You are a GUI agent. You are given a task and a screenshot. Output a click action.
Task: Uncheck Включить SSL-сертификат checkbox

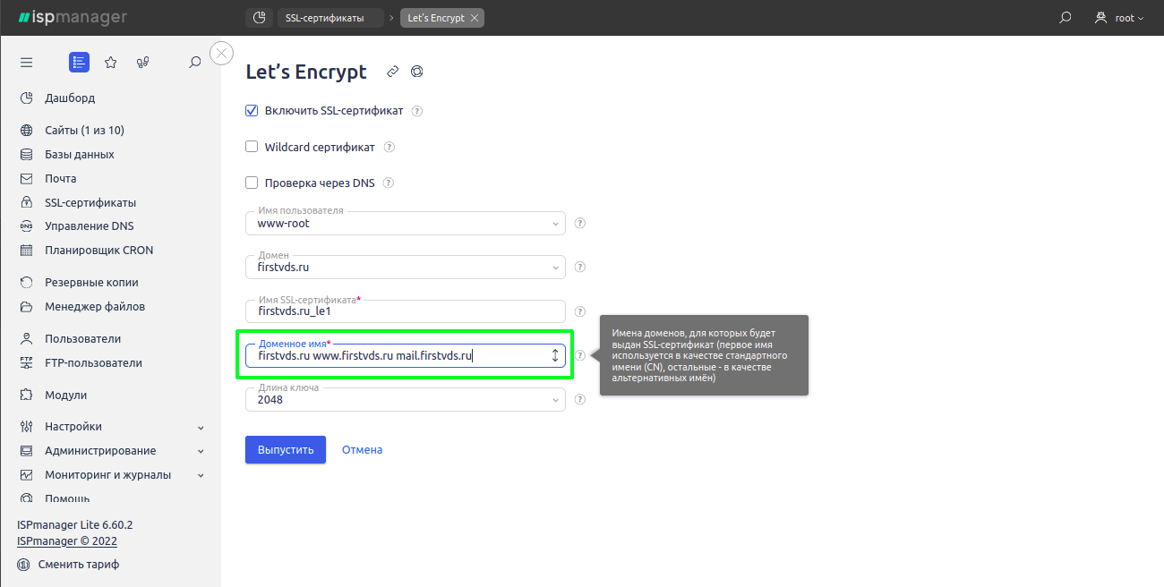pos(252,111)
